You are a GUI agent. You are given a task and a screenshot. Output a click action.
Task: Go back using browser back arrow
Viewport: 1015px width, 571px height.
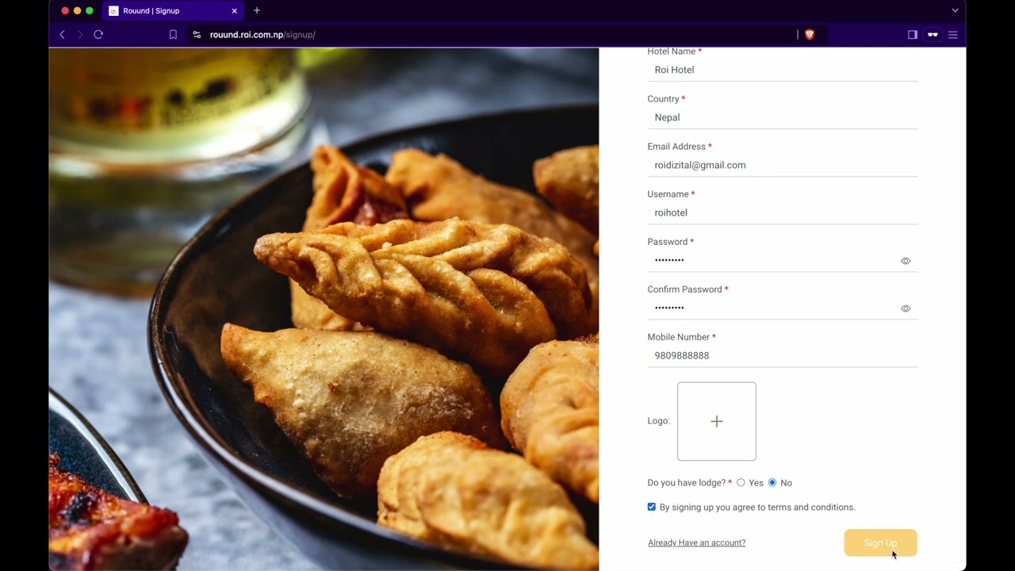pyautogui.click(x=62, y=35)
